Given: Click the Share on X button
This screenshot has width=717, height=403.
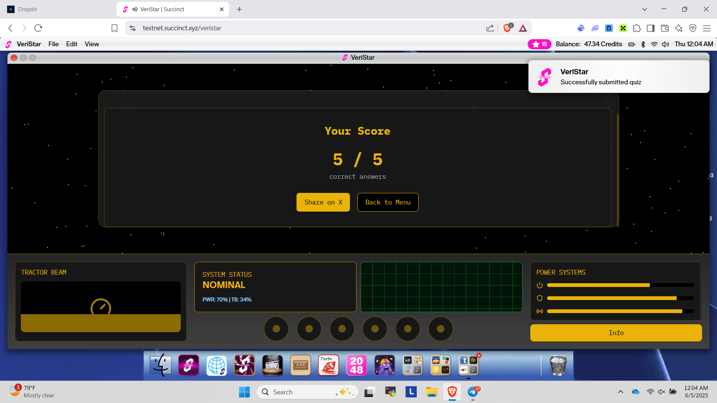Looking at the screenshot, I should [323, 202].
